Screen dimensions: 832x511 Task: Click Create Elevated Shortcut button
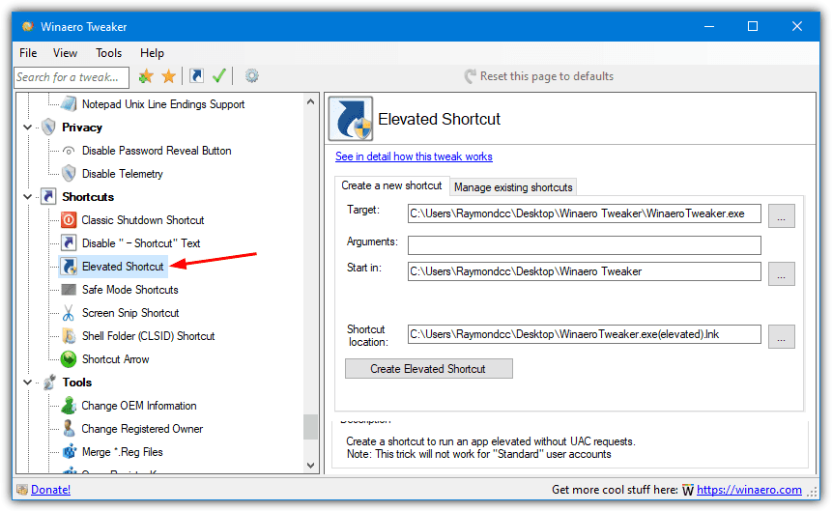tap(429, 369)
